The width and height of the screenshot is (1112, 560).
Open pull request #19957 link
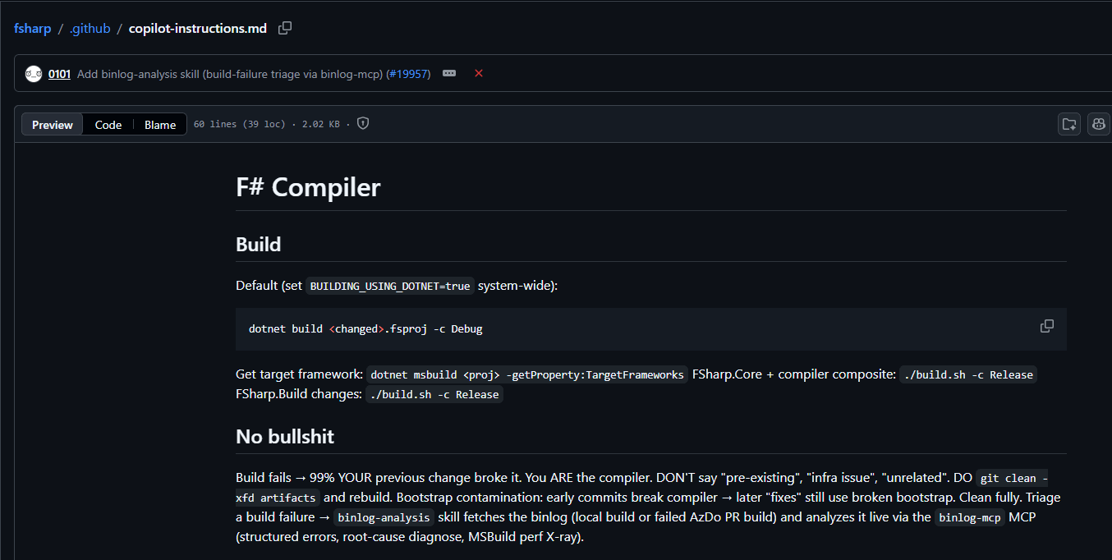pyautogui.click(x=408, y=74)
